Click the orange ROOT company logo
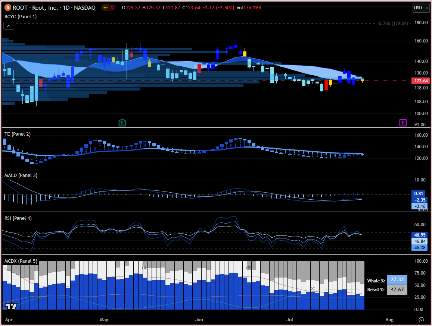Viewport: 432px width, 326px height. click(x=8, y=8)
